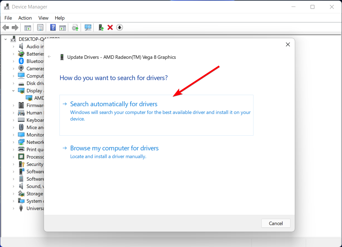
Task: Select the Software components puzzle-icon item
Action: click(31, 172)
